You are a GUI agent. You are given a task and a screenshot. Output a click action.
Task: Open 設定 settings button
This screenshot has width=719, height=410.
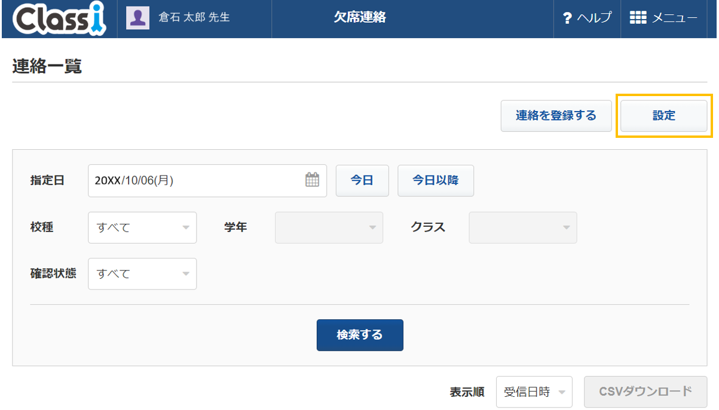[x=664, y=116]
